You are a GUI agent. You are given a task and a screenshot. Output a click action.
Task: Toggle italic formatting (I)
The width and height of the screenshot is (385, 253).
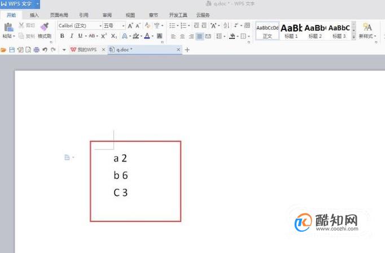pos(72,36)
